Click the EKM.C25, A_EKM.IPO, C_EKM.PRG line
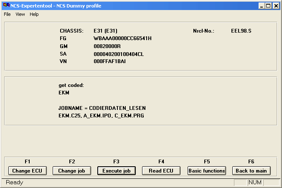This screenshot has width=282, height=188. coord(101,115)
